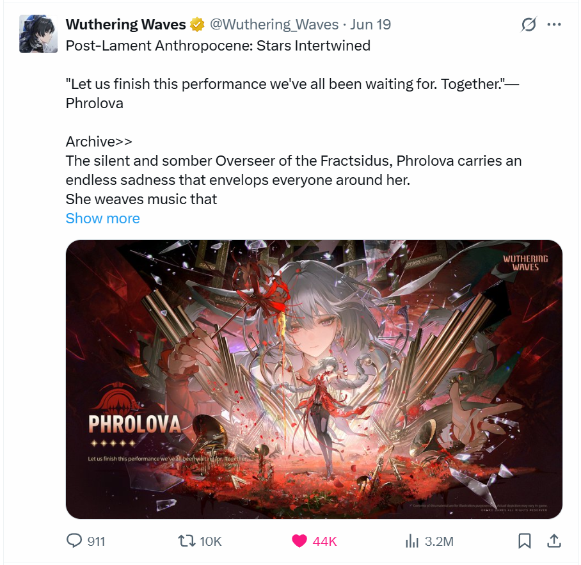581x565 pixels.
Task: Click the share upload arrow icon
Action: tap(554, 541)
